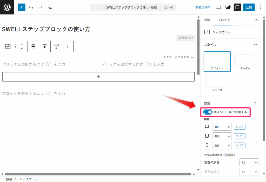The width and height of the screenshot is (266, 182).
Task: Collapse the 設定 panel section
Action: point(255,103)
